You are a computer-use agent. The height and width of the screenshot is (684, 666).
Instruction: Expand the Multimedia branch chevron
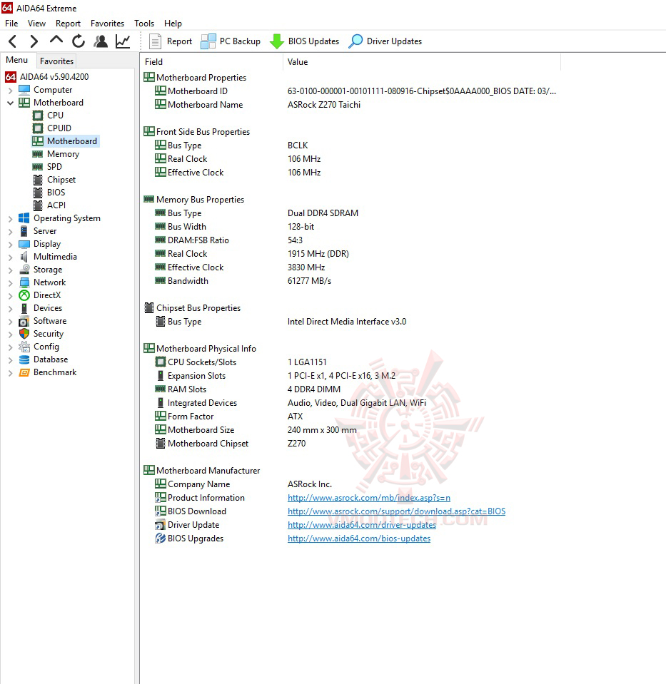point(11,257)
